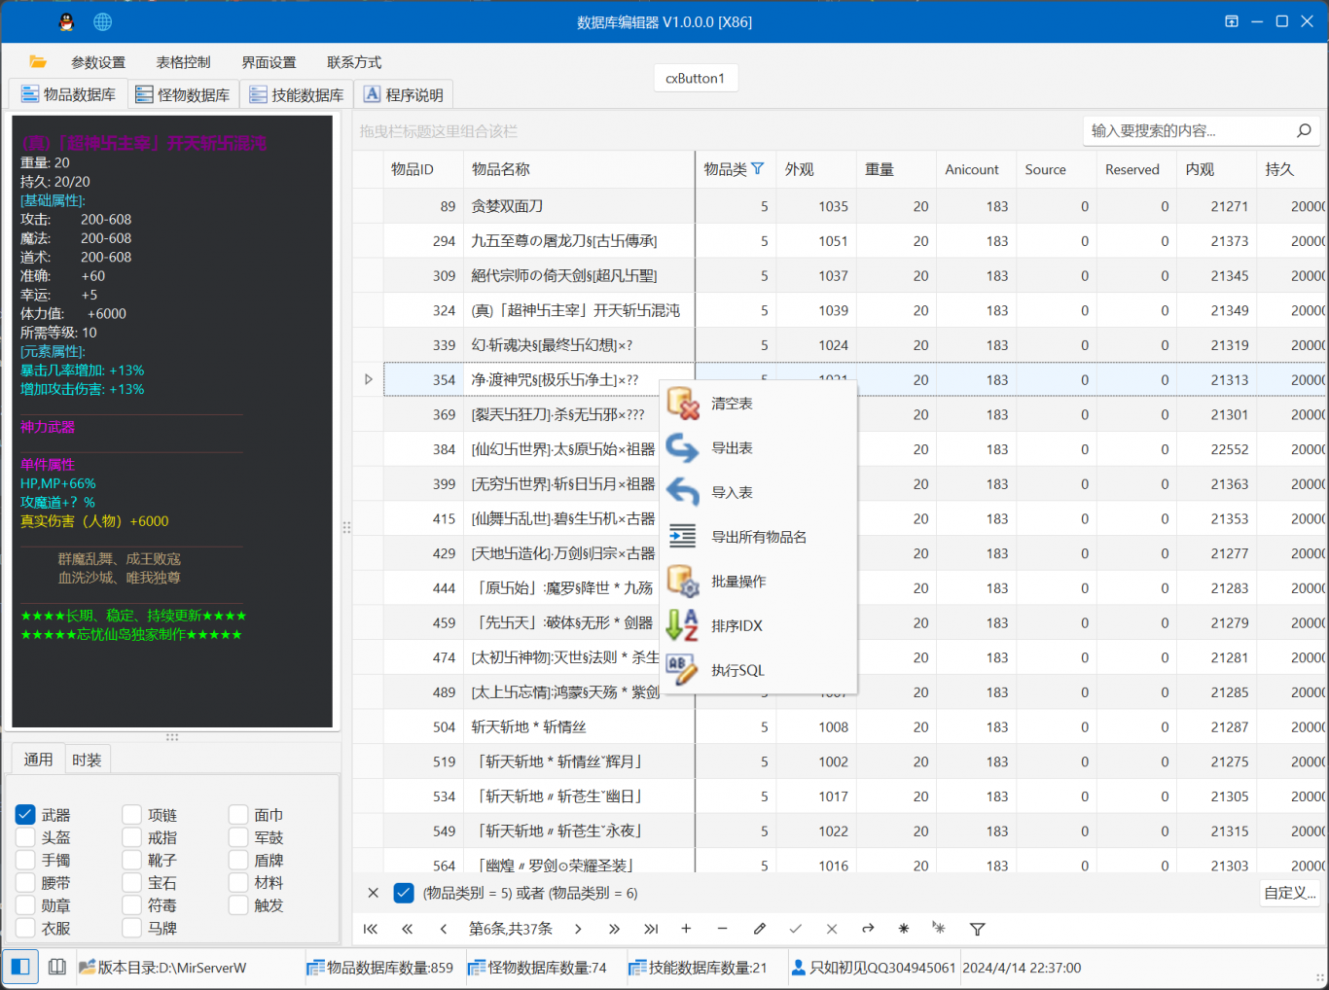Image resolution: width=1329 pixels, height=990 pixels.
Task: Click the penguin QQ icon in title bar
Action: [66, 21]
